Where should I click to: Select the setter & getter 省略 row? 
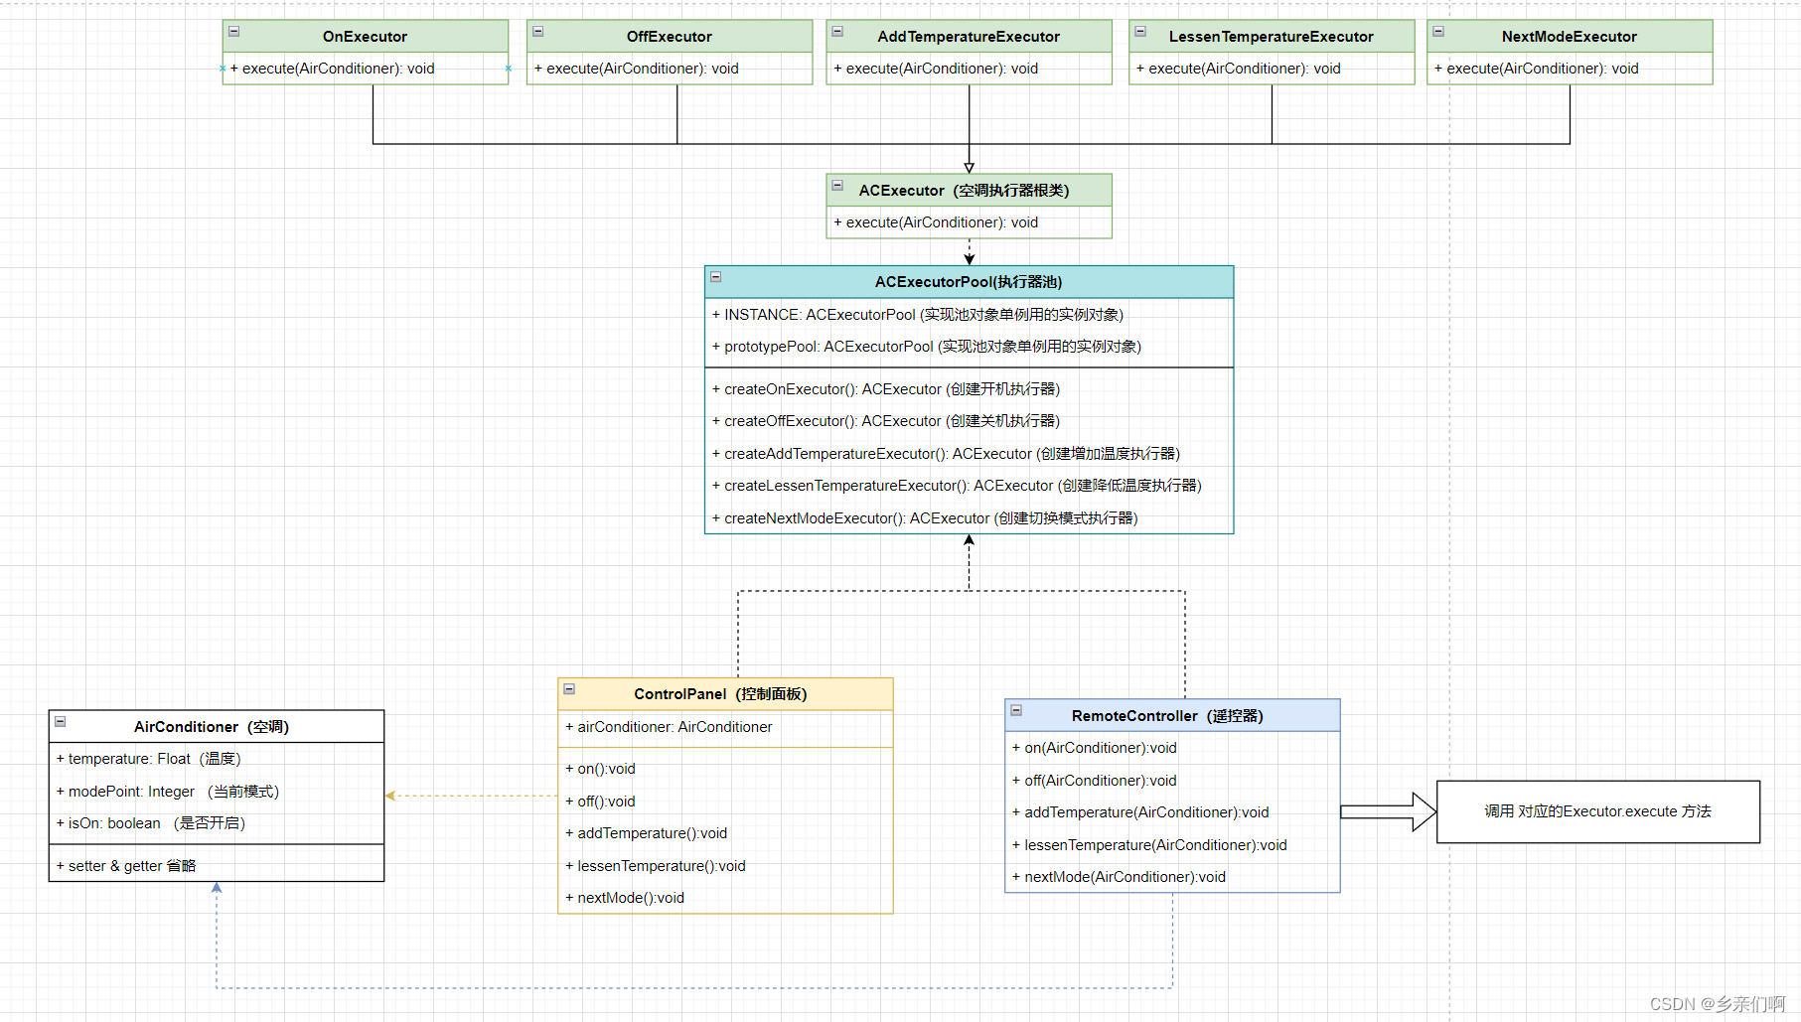coord(217,866)
